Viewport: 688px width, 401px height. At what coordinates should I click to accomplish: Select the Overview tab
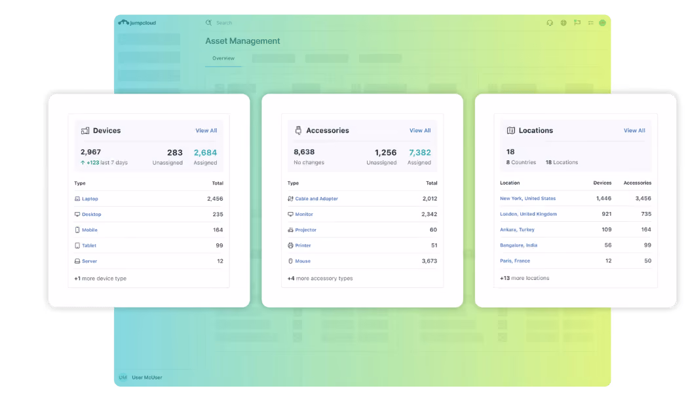point(223,58)
